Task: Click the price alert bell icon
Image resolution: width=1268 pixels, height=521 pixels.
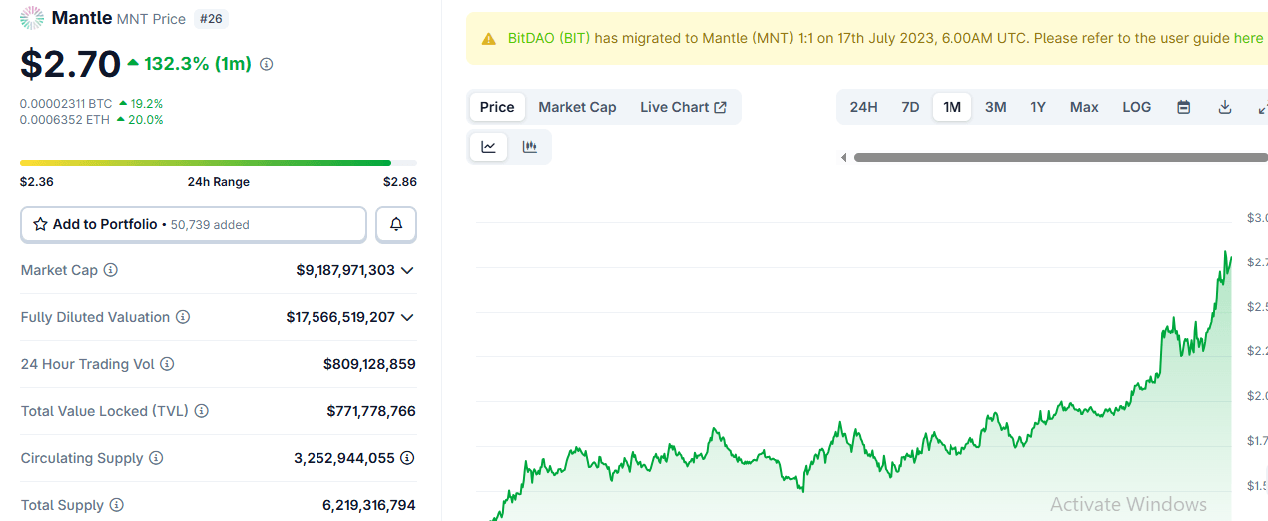Action: (x=396, y=225)
